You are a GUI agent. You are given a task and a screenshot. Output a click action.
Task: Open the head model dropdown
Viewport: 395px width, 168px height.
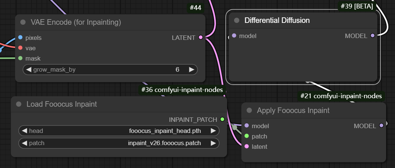coord(118,131)
